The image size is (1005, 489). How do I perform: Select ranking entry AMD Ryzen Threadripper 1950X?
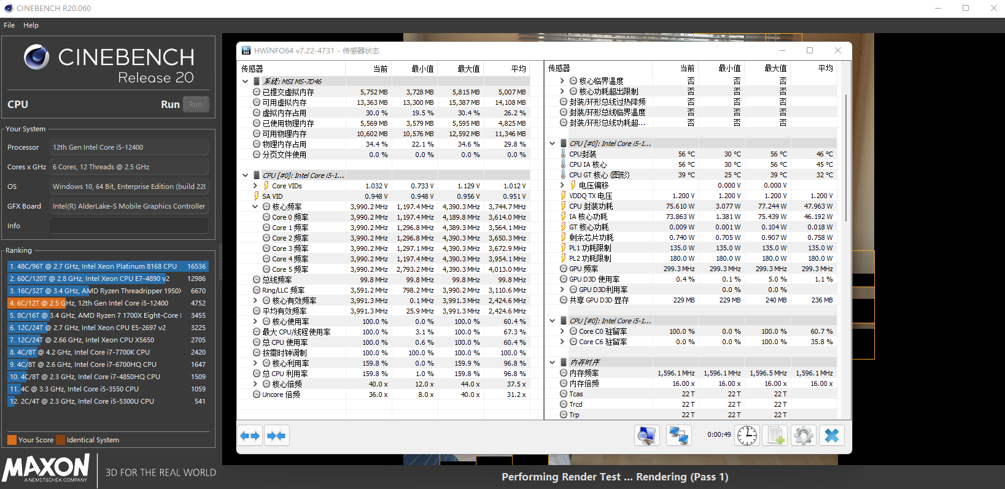point(108,291)
